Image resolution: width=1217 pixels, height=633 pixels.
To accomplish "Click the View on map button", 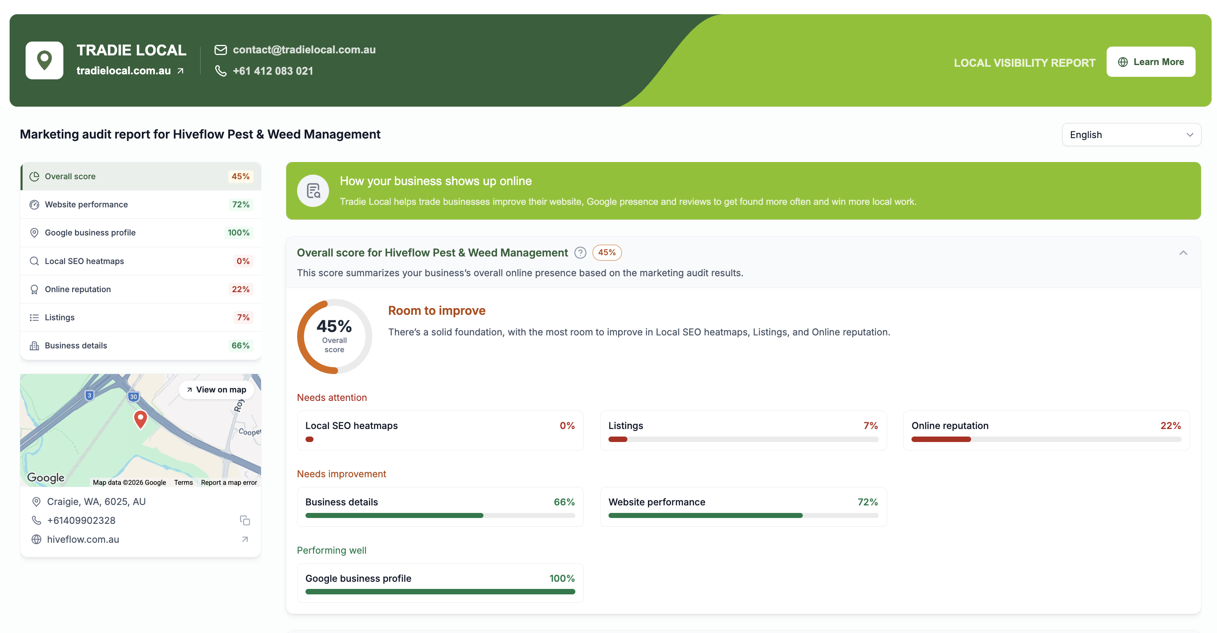I will tap(217, 390).
